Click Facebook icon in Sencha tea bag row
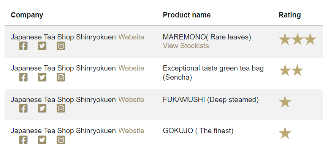The width and height of the screenshot is (328, 160). 23,77
